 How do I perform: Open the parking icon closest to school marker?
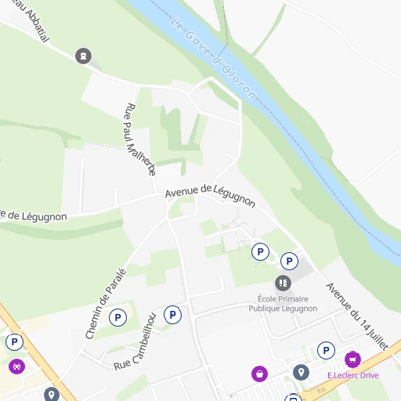289,261
